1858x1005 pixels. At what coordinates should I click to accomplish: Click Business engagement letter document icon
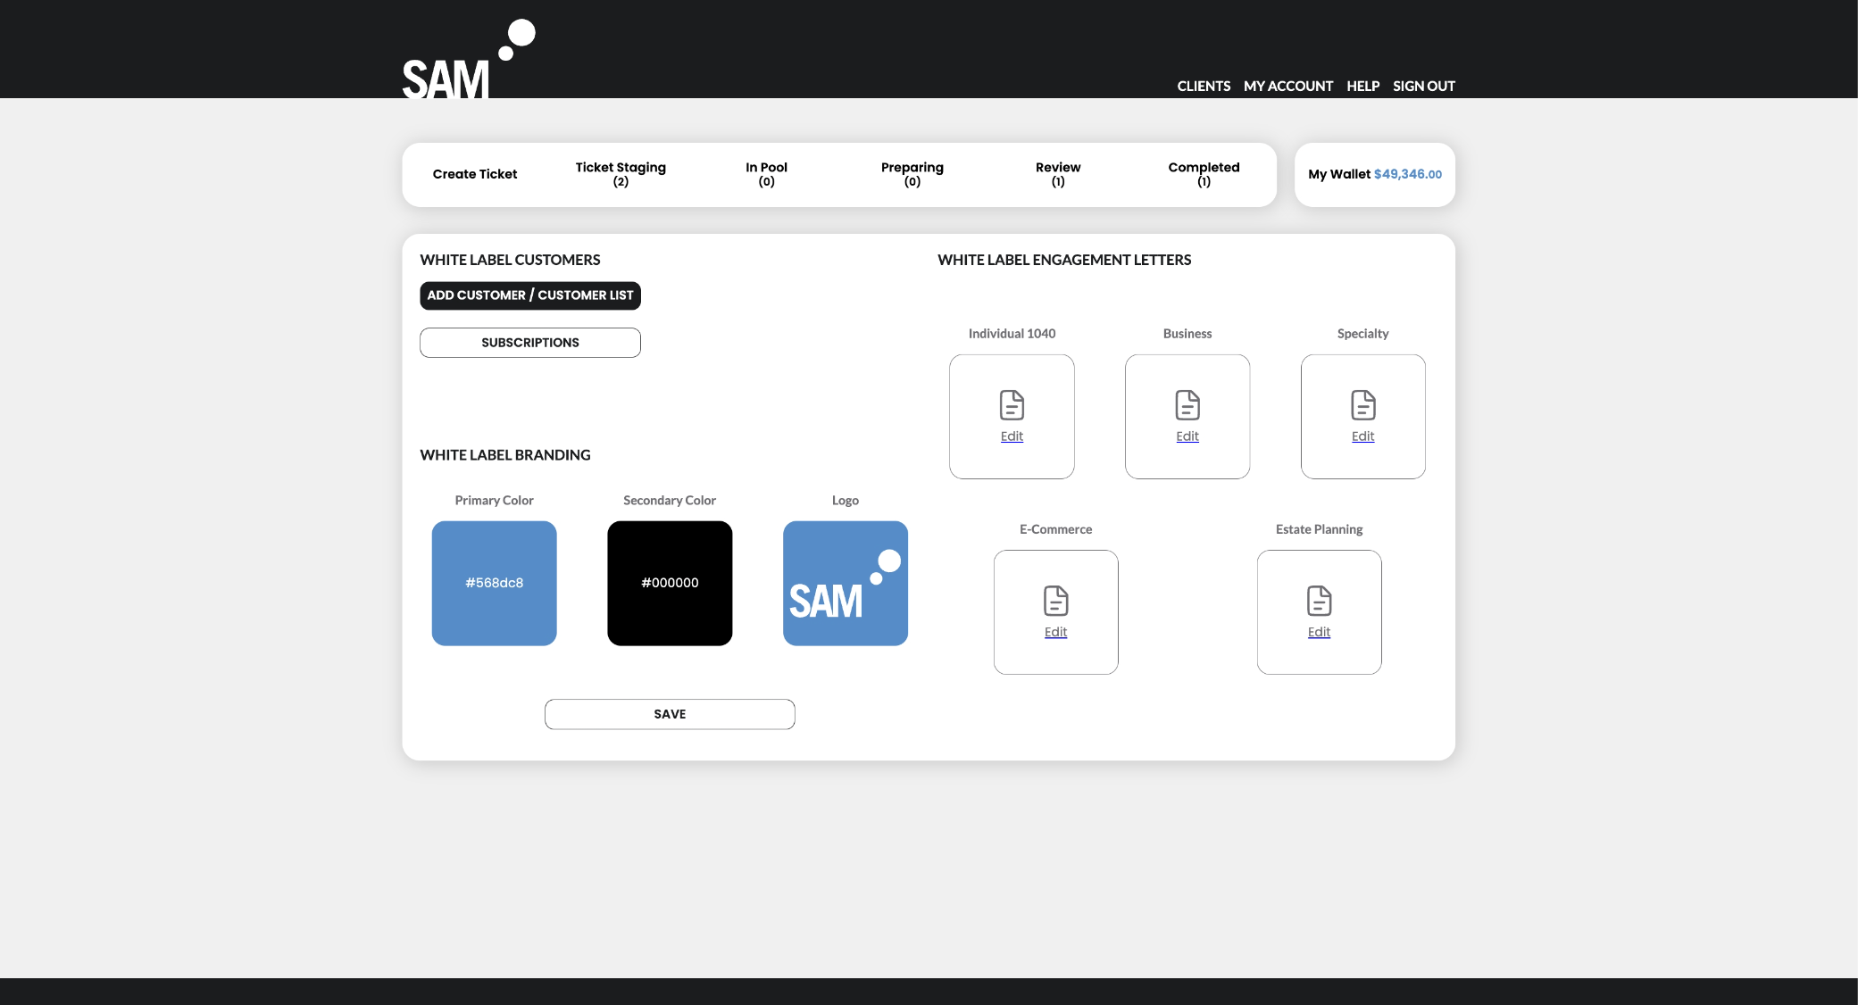tap(1187, 405)
